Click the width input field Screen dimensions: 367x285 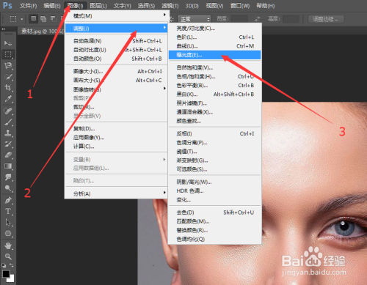coord(239,19)
